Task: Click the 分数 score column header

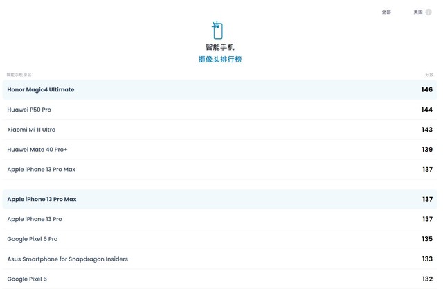Action: [429, 74]
